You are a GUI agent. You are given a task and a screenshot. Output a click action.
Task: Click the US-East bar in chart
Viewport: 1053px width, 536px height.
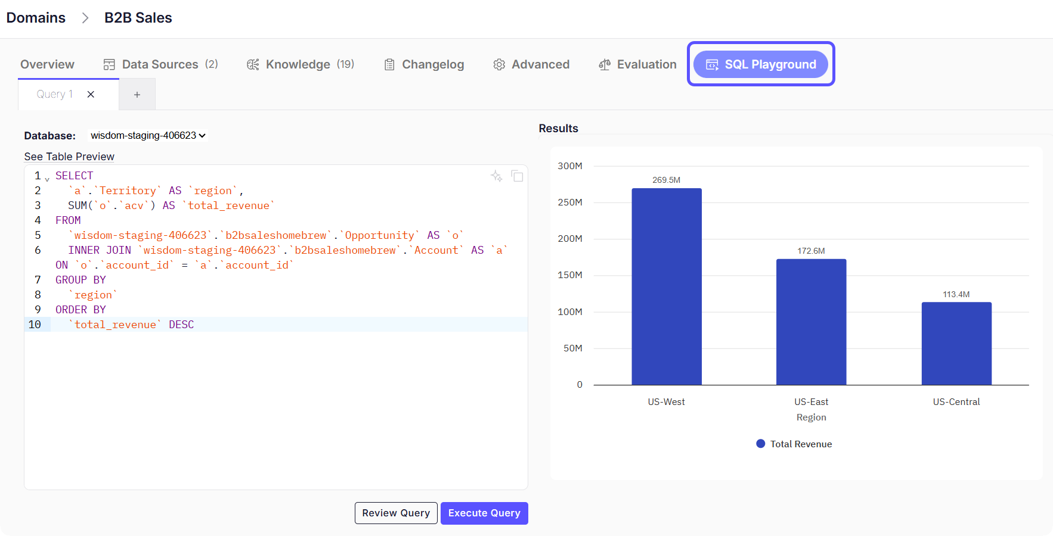(x=812, y=322)
